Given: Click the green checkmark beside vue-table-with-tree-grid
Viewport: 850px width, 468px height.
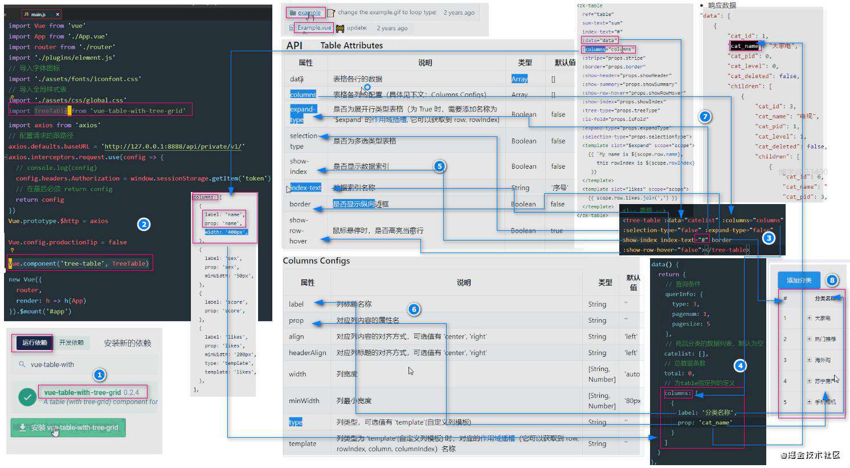Looking at the screenshot, I should point(27,397).
